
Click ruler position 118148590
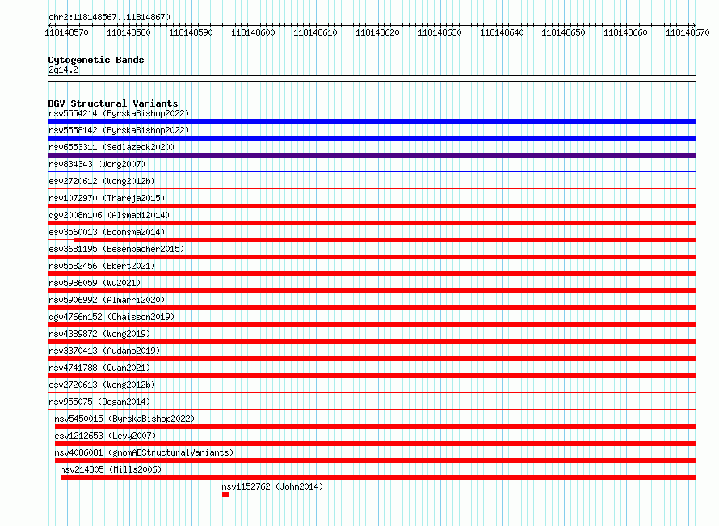[x=191, y=32]
